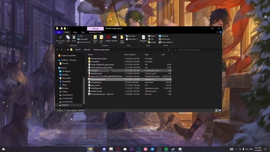Open the File ribbon tab
The width and height of the screenshot is (270, 152).
(x=59, y=32)
